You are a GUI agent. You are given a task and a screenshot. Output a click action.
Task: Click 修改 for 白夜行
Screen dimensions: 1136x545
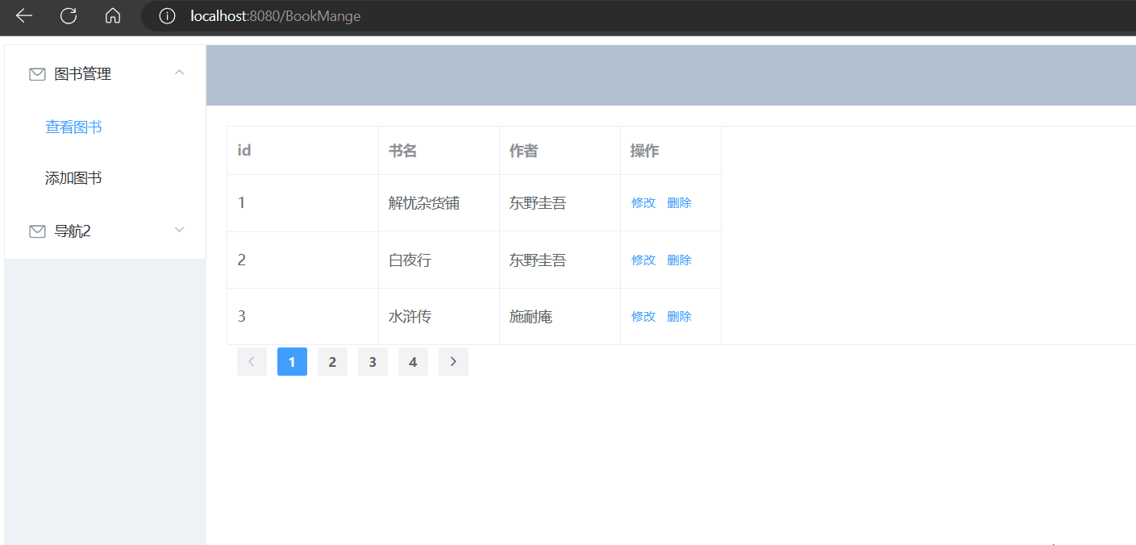(643, 260)
